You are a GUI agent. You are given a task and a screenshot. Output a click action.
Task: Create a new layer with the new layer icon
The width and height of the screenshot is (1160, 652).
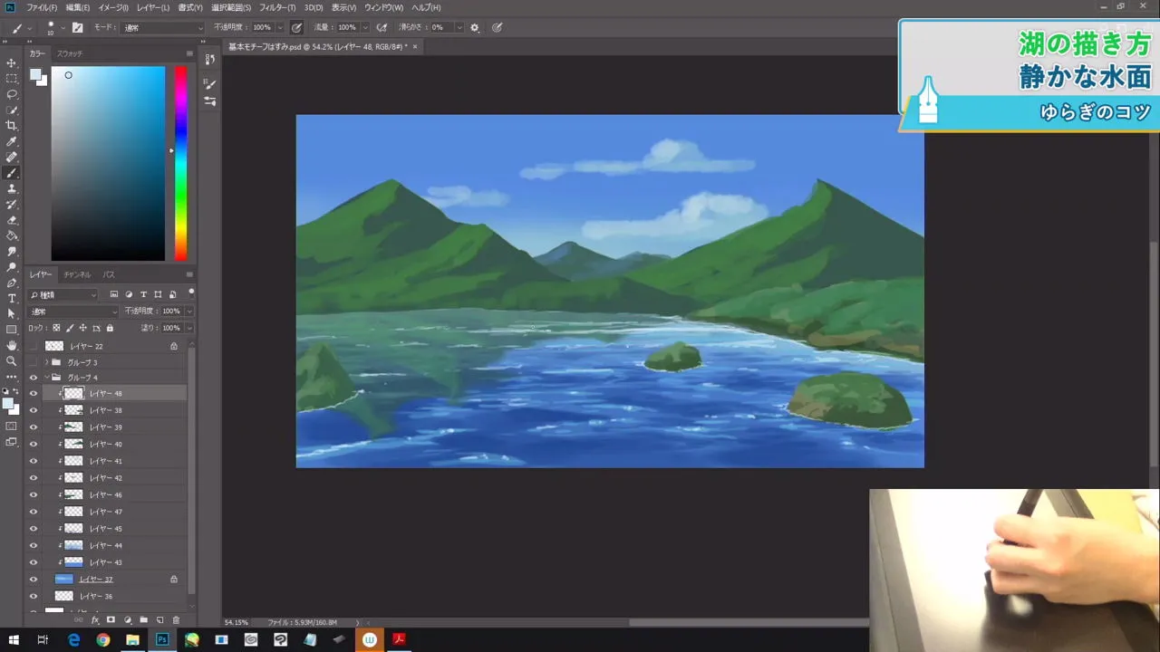(159, 619)
